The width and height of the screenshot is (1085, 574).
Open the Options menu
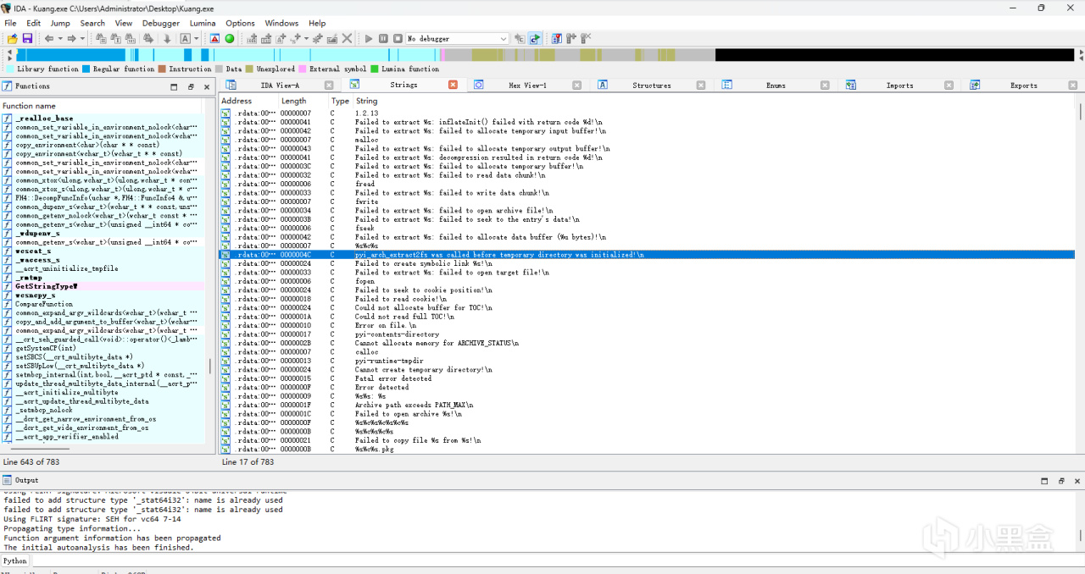coord(240,23)
